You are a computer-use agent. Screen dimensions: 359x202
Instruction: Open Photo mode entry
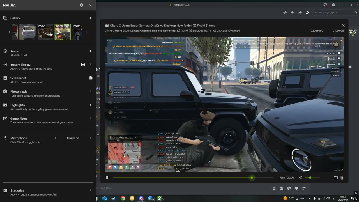(35, 93)
